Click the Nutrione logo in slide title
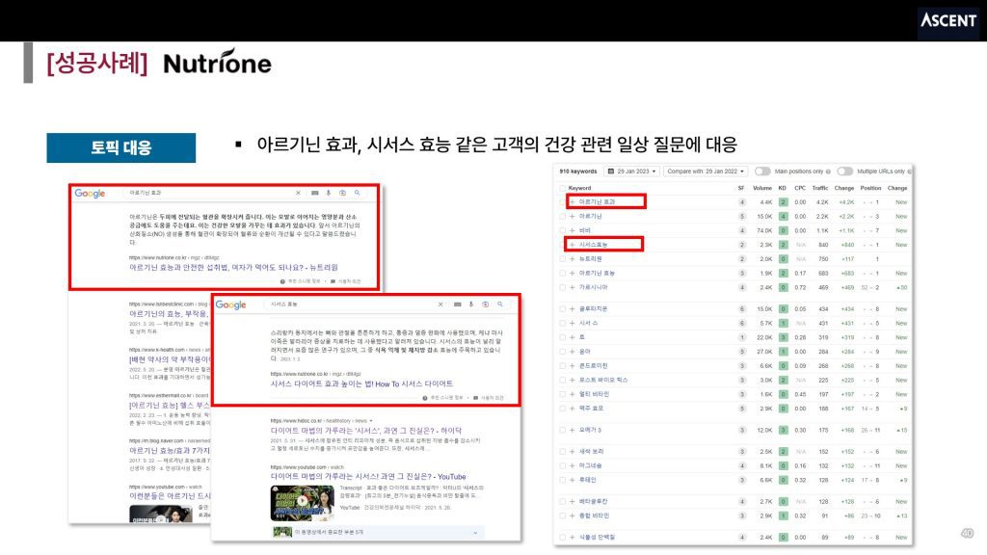The image size is (987, 555). pyautogui.click(x=217, y=63)
